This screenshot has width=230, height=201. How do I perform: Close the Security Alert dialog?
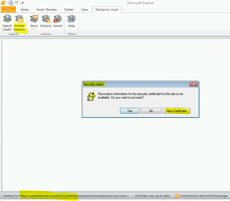(x=194, y=85)
